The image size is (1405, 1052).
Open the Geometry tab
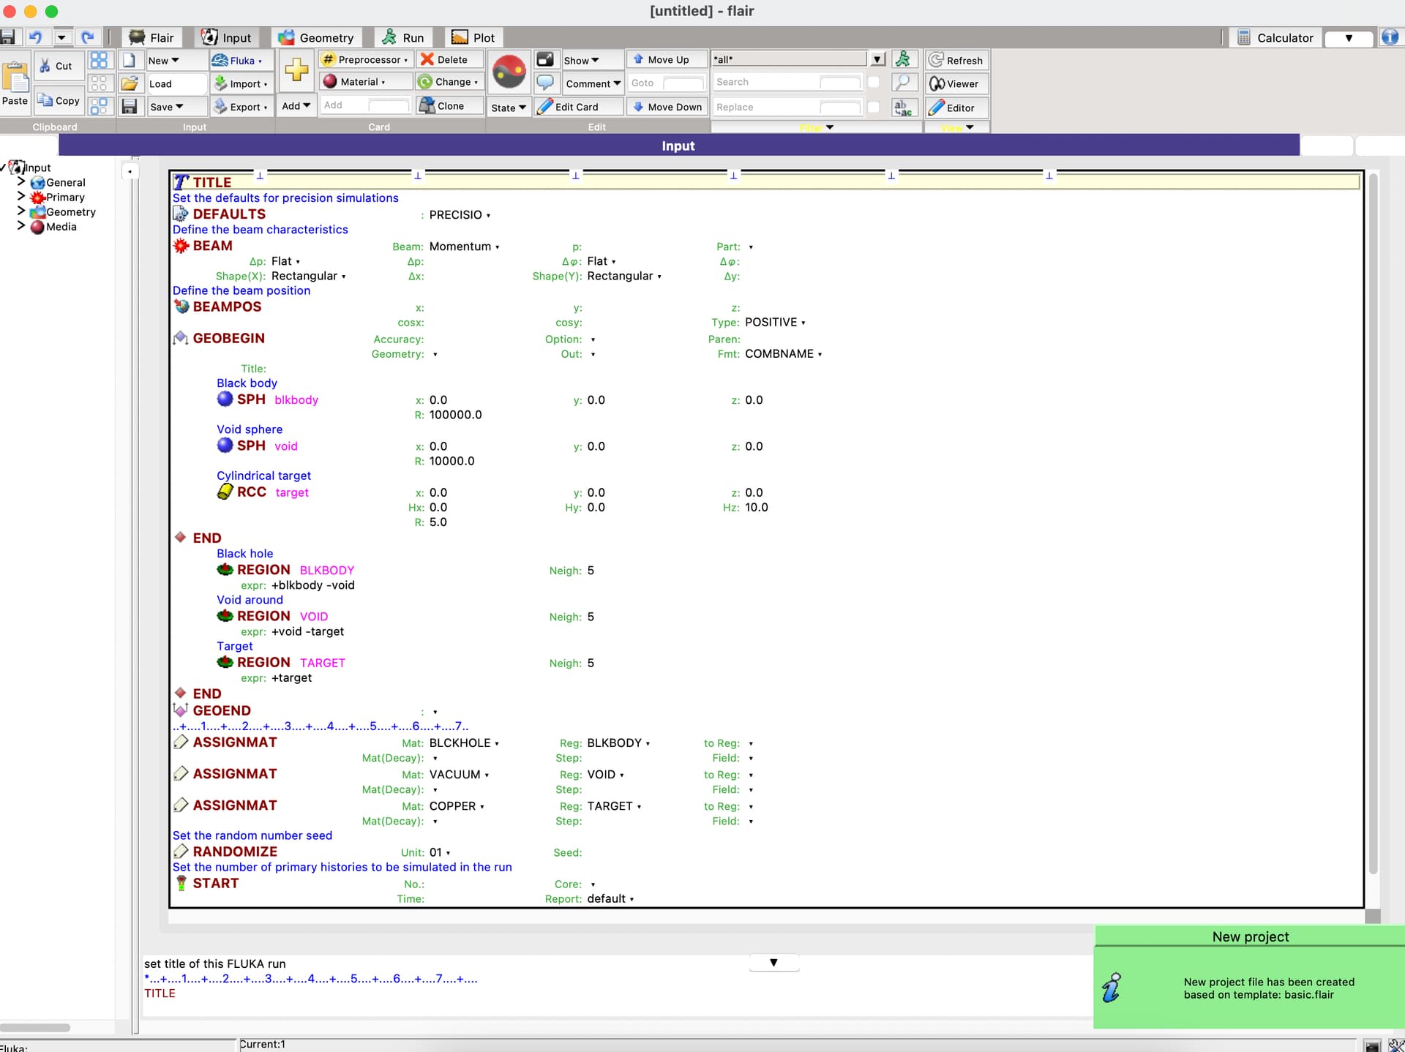pos(316,37)
